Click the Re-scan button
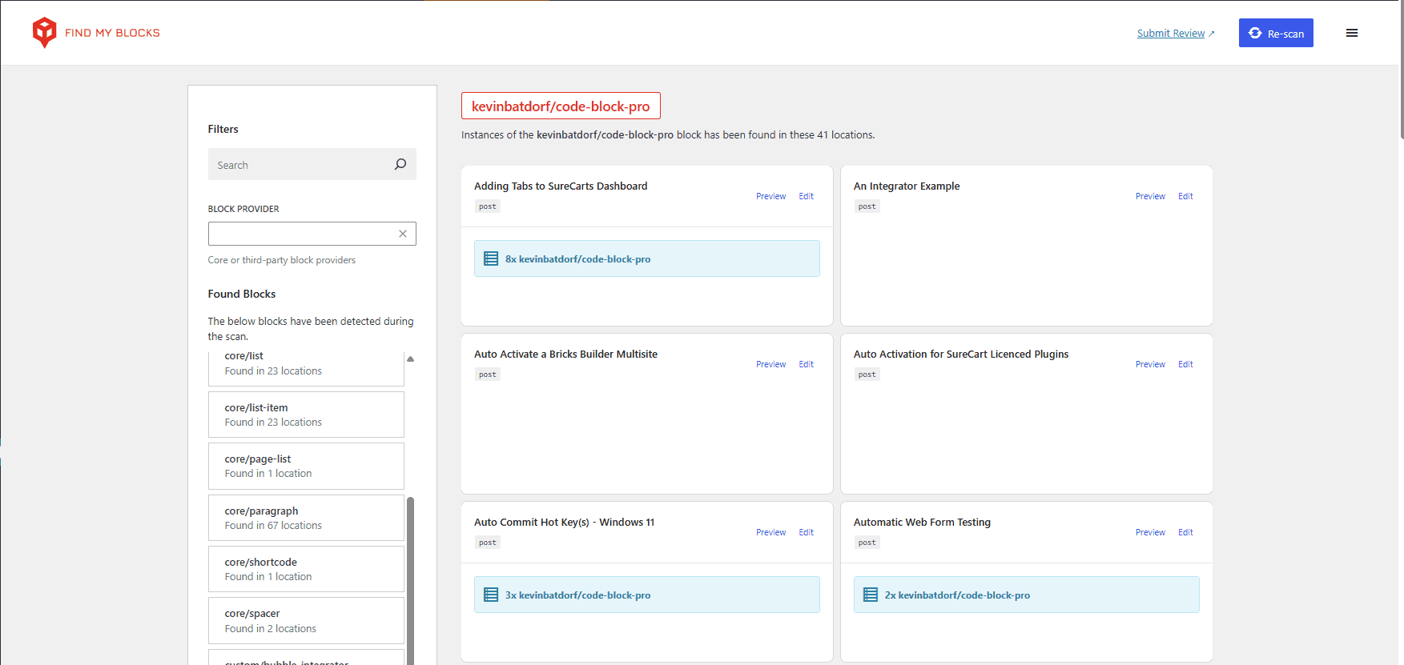Viewport: 1404px width, 665px height. tap(1276, 33)
